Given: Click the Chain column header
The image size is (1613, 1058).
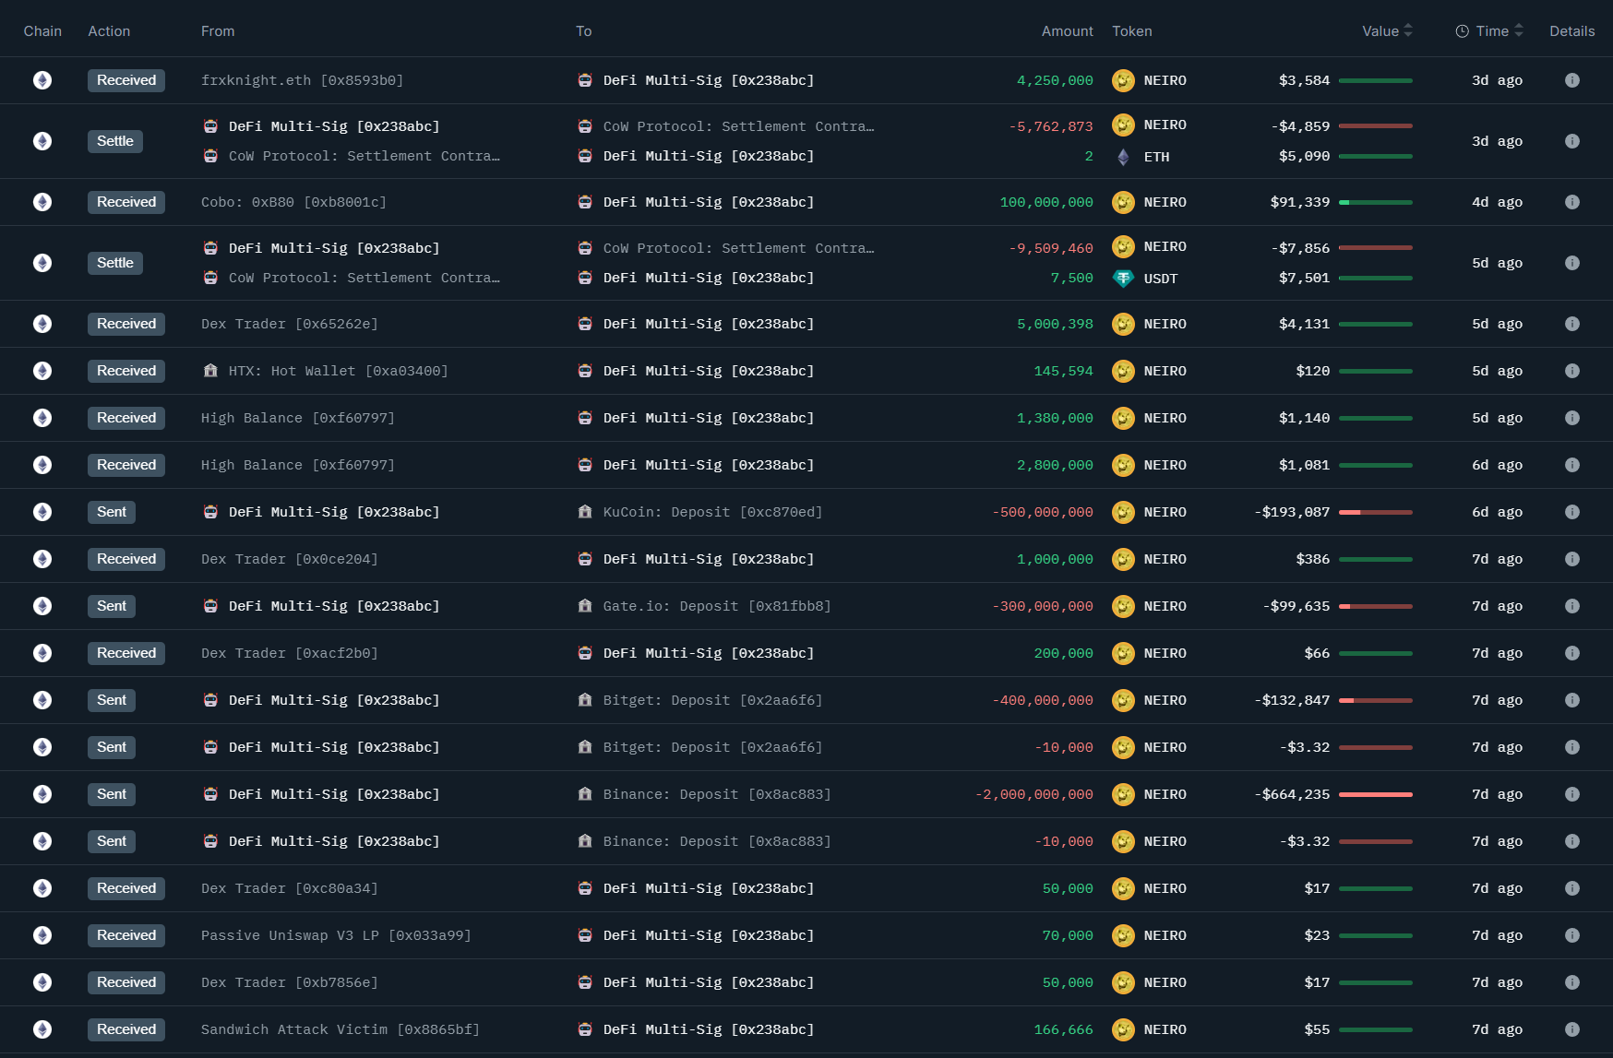Looking at the screenshot, I should point(42,31).
